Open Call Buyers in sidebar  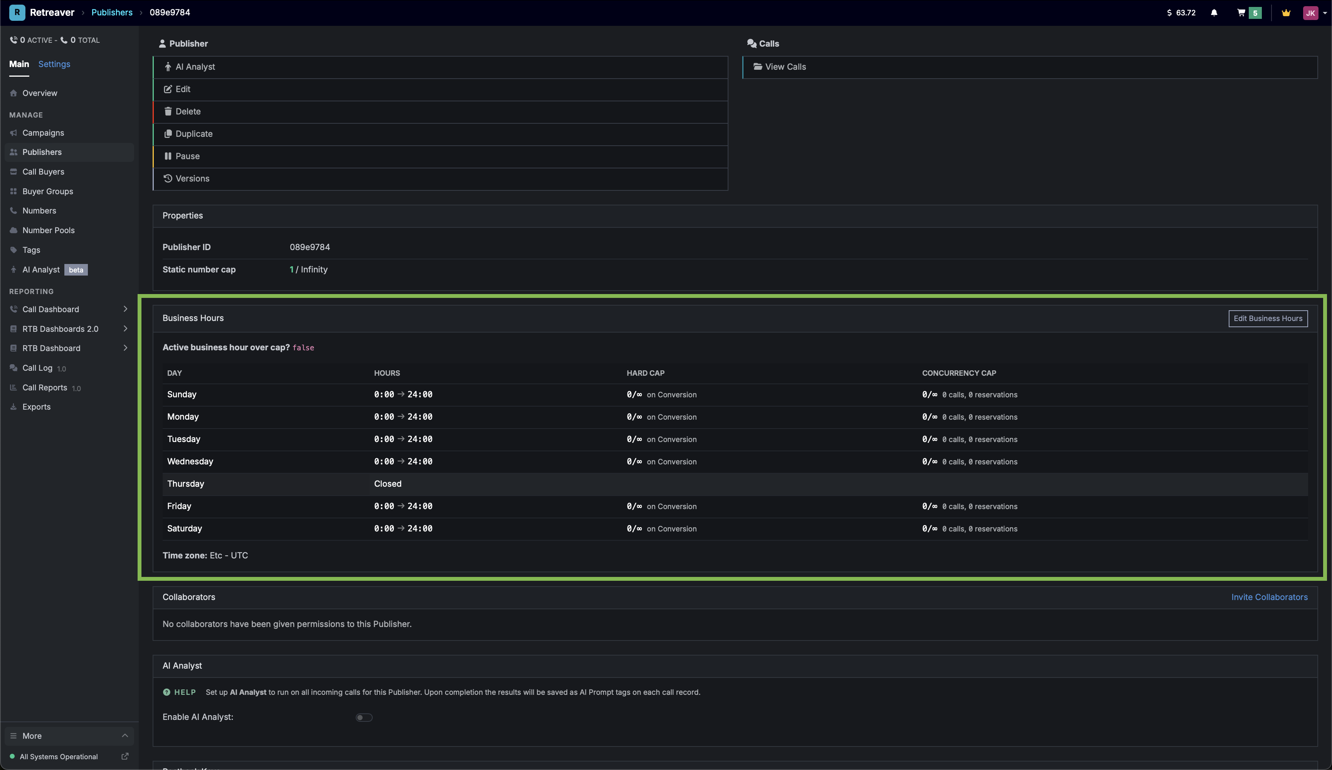click(69, 172)
